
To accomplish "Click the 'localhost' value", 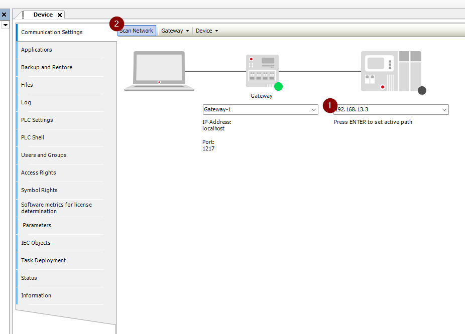I will point(213,128).
